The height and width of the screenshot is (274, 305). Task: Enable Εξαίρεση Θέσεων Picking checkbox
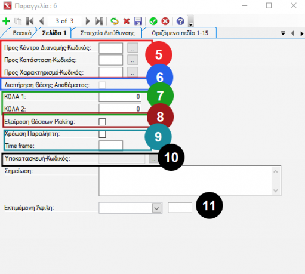[x=102, y=122]
